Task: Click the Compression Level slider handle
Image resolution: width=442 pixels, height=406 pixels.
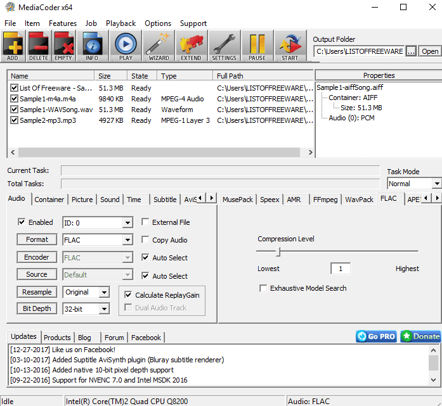Action: (x=278, y=251)
